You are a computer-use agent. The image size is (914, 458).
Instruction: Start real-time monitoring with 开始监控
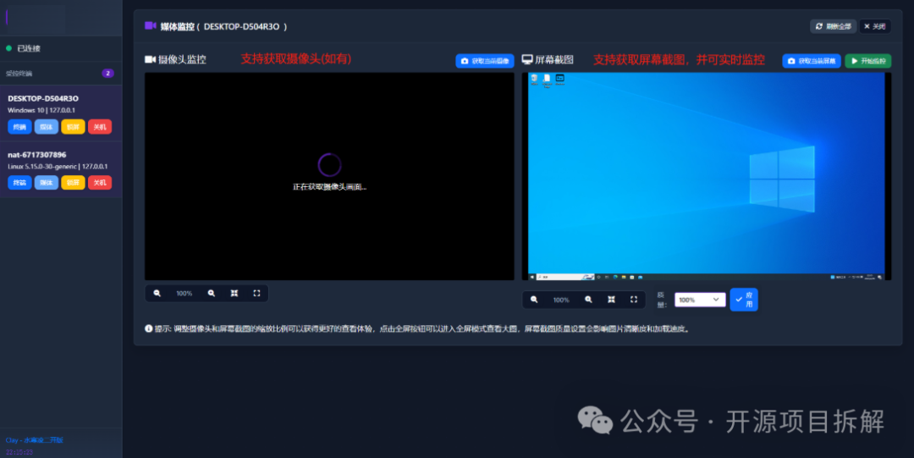867,61
